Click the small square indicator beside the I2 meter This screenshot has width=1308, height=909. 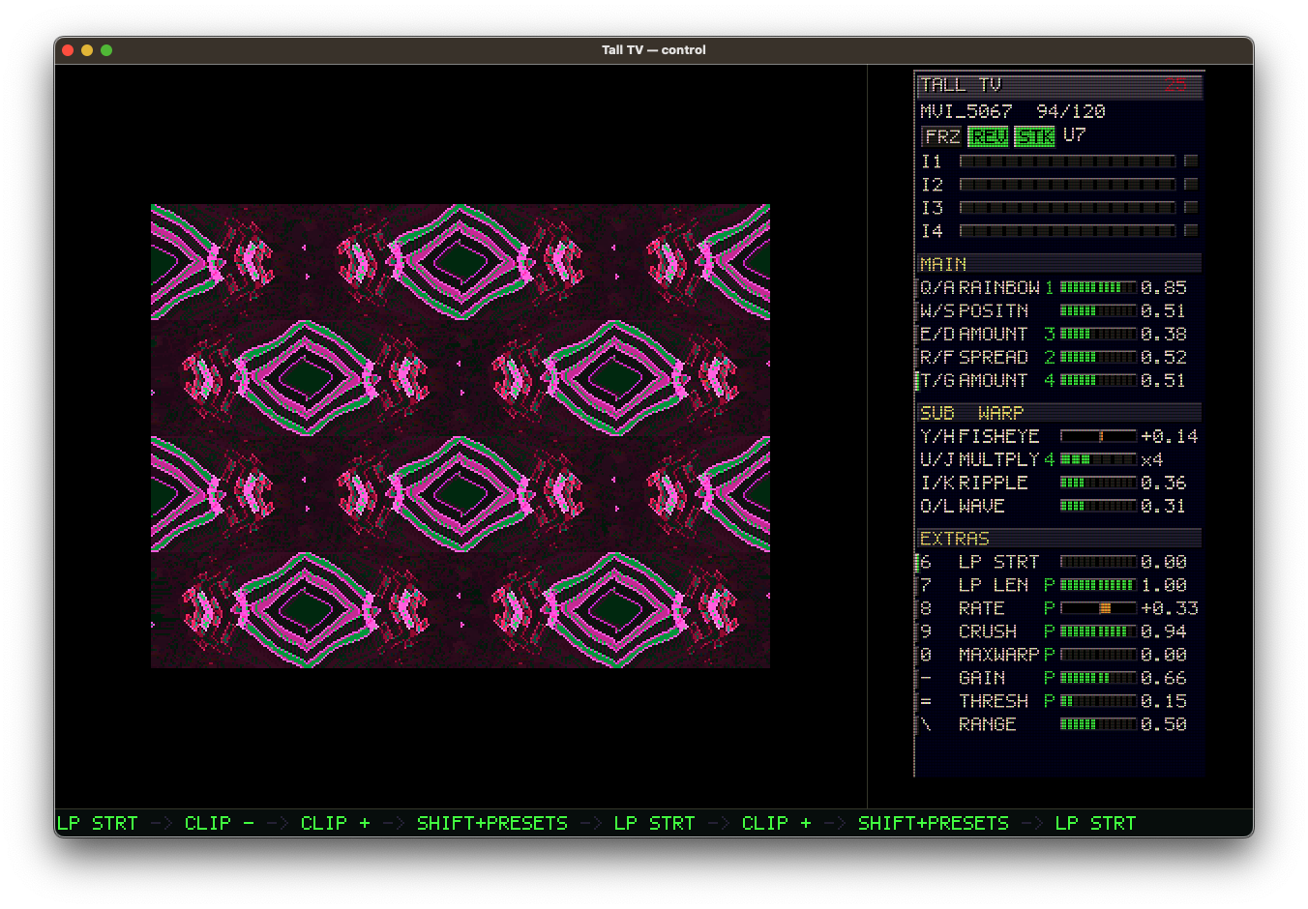1191,185
